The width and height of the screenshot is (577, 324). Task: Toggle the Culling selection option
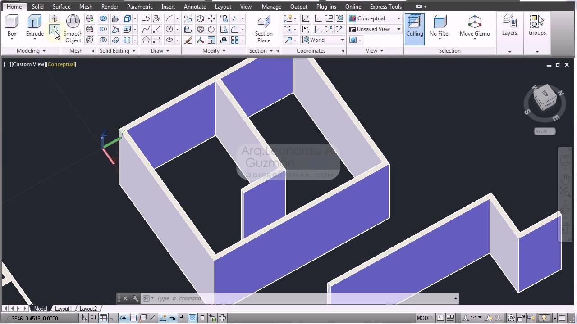pos(414,29)
